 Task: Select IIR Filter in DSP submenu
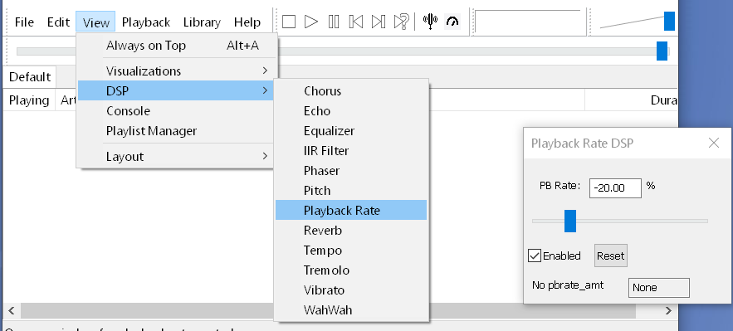pyautogui.click(x=351, y=151)
